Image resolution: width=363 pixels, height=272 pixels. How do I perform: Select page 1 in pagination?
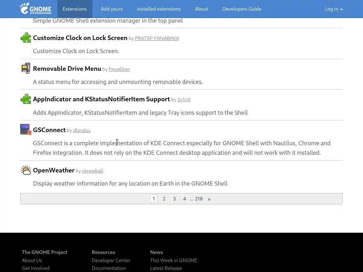[x=154, y=199]
